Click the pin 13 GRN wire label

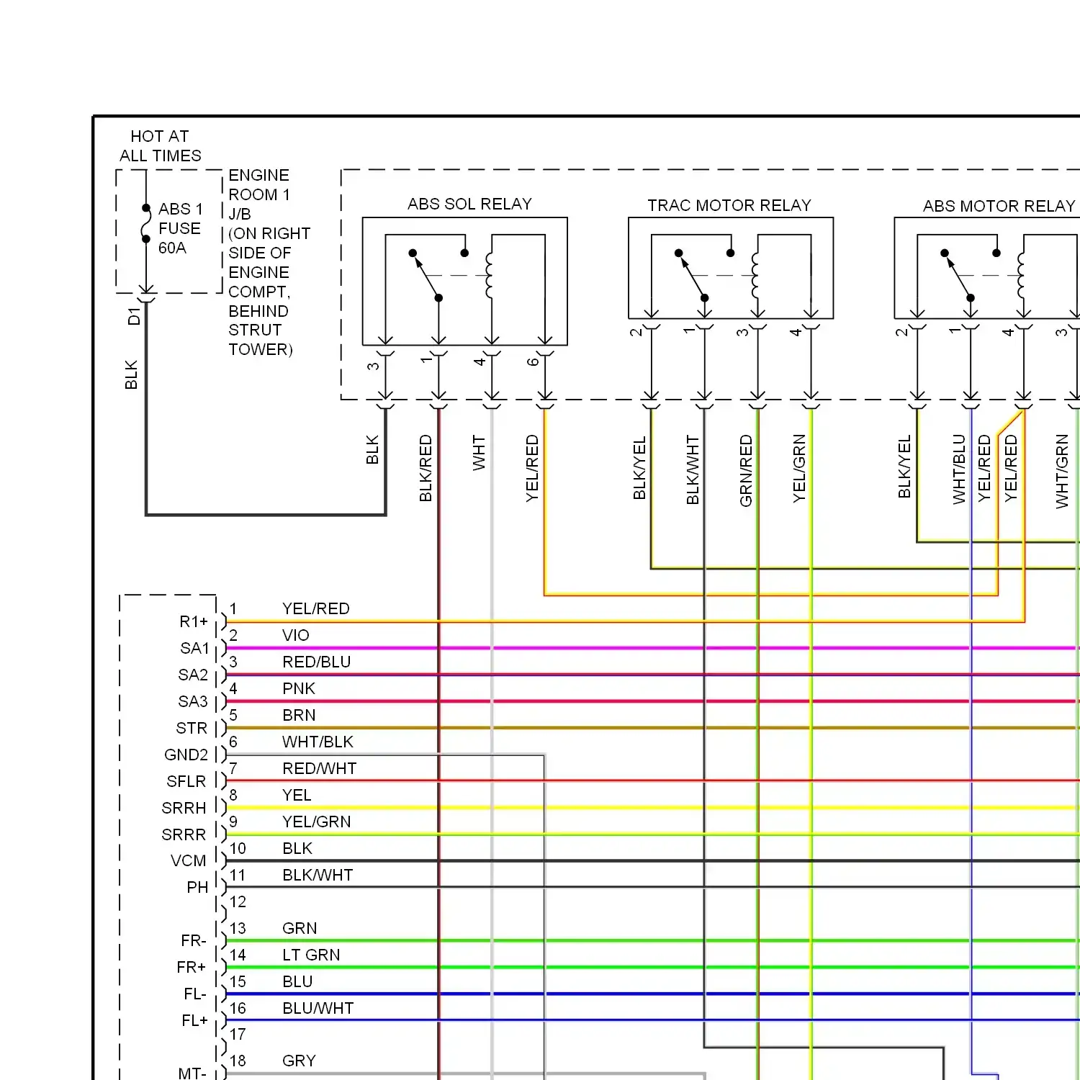point(300,928)
